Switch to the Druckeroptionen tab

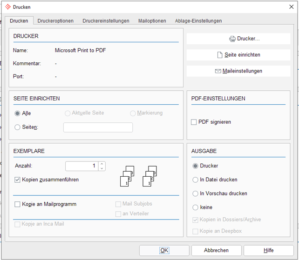[x=55, y=21]
